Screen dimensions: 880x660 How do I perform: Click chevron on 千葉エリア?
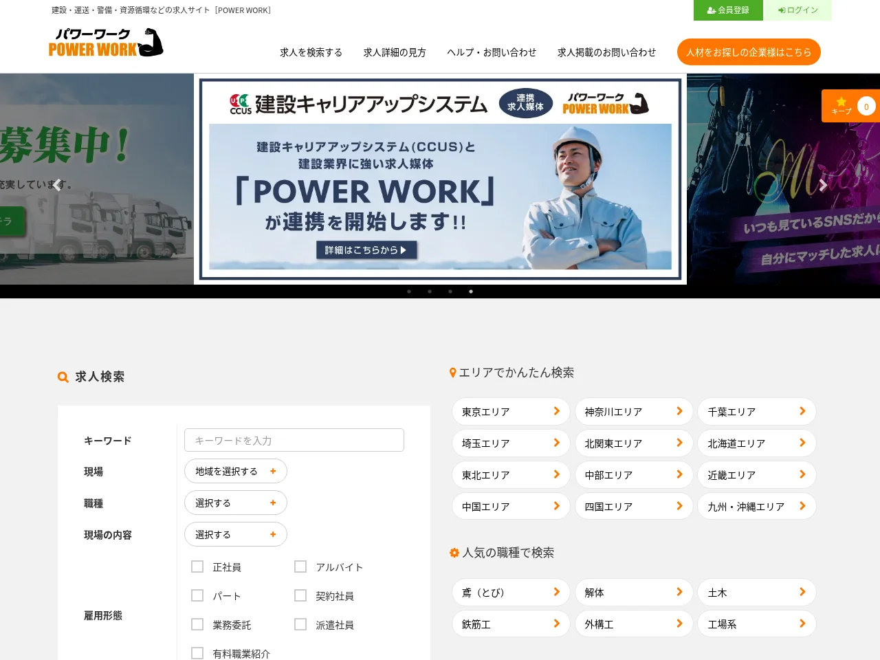[x=802, y=411]
